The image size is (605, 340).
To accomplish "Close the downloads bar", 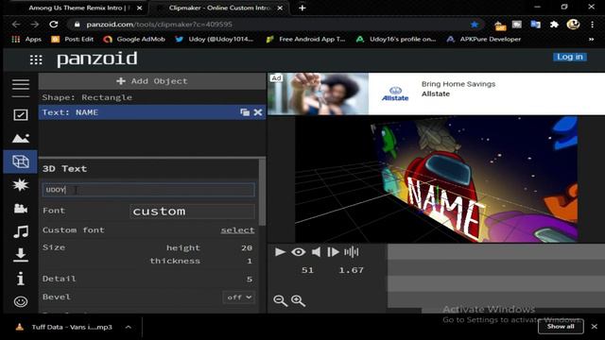I will (x=595, y=327).
